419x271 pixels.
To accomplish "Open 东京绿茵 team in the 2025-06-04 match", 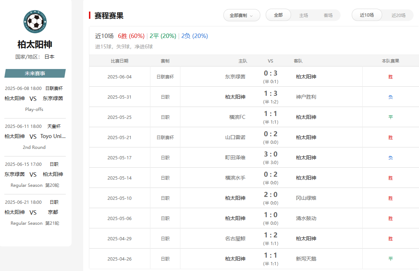I will click(x=235, y=77).
